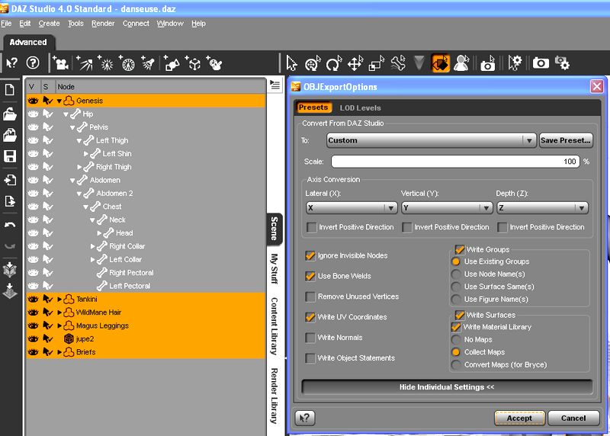Select the Translate move tool
Image resolution: width=610 pixels, height=436 pixels.
pos(355,63)
